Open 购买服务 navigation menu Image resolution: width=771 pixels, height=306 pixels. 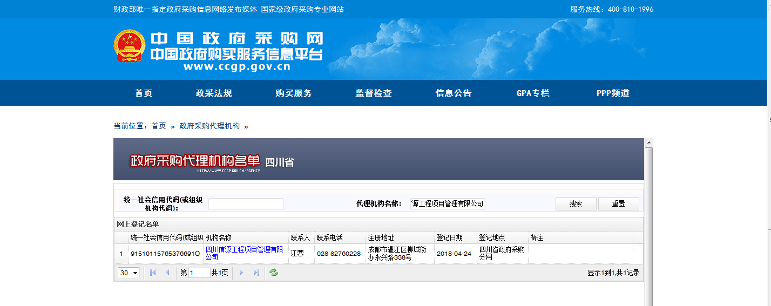point(294,93)
